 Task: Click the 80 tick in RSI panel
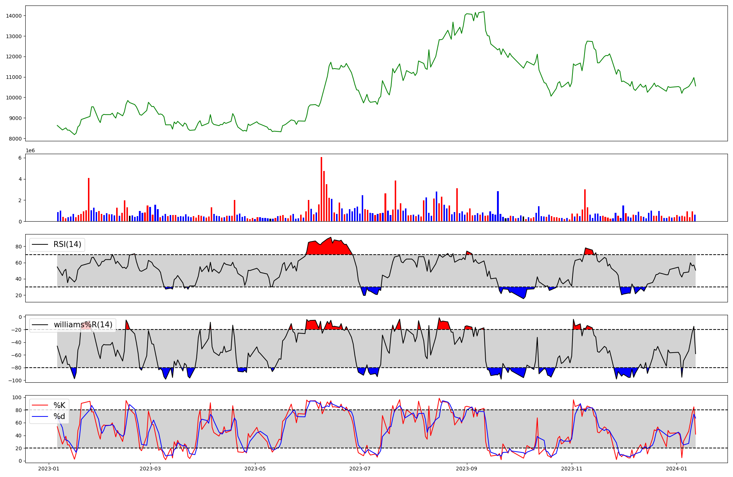coord(18,247)
